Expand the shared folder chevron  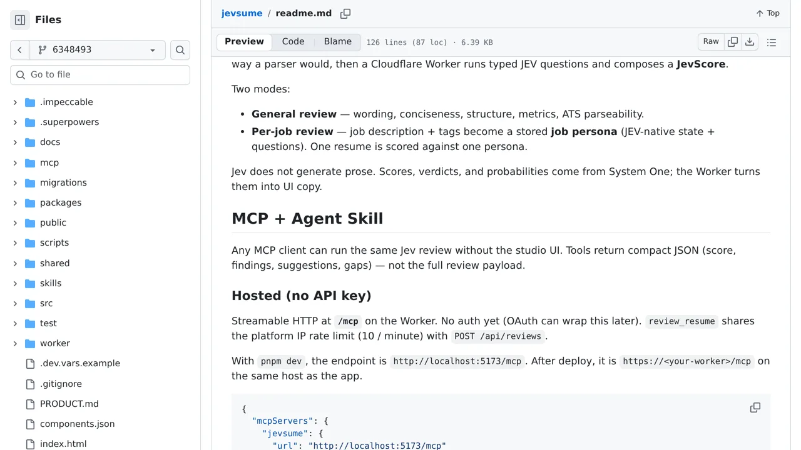15,263
